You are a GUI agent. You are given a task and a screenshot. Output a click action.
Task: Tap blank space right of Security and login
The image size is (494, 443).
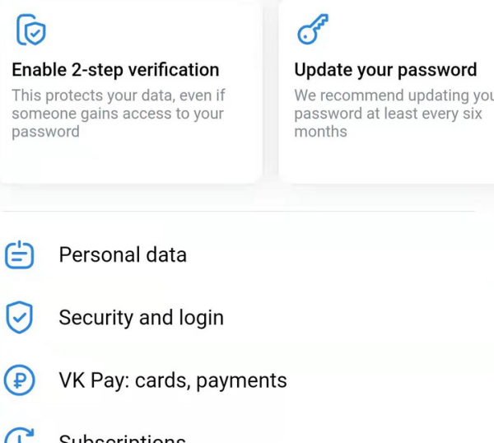(362, 318)
